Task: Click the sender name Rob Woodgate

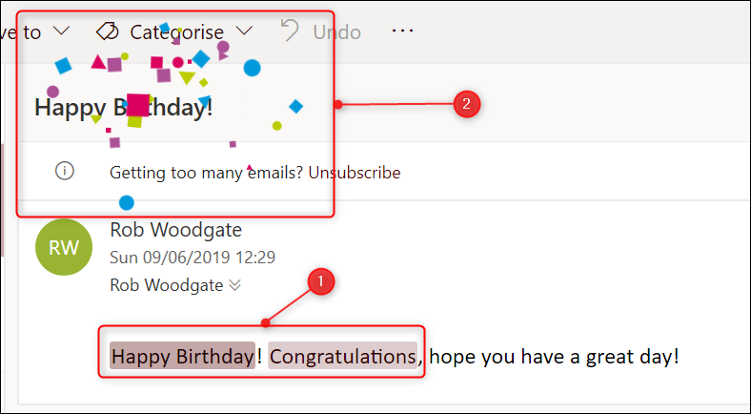Action: (x=176, y=230)
